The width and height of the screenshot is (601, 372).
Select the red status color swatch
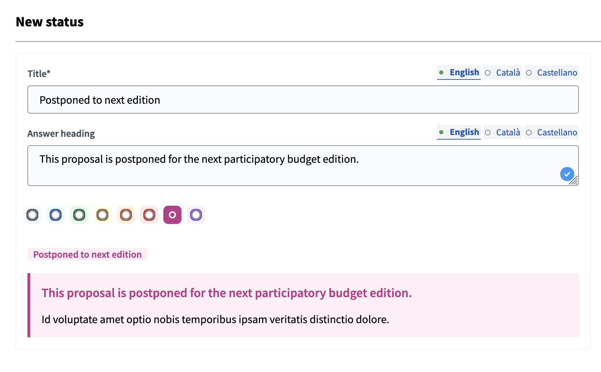(149, 215)
